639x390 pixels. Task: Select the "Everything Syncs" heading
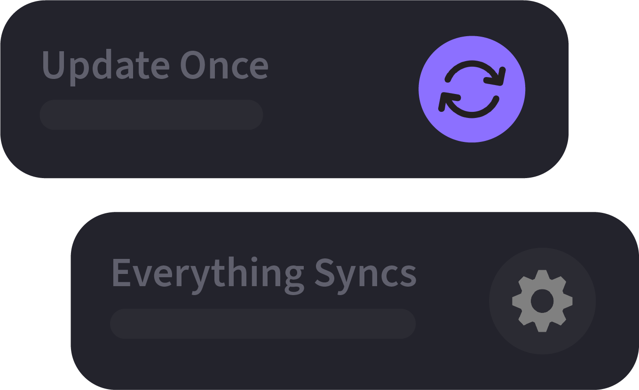(263, 273)
